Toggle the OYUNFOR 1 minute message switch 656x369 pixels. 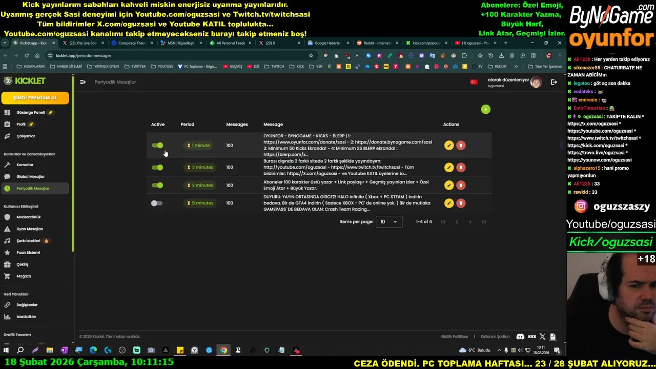[157, 146]
